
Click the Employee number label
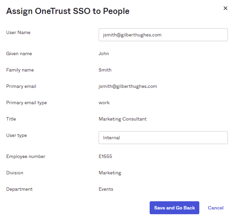(x=26, y=156)
